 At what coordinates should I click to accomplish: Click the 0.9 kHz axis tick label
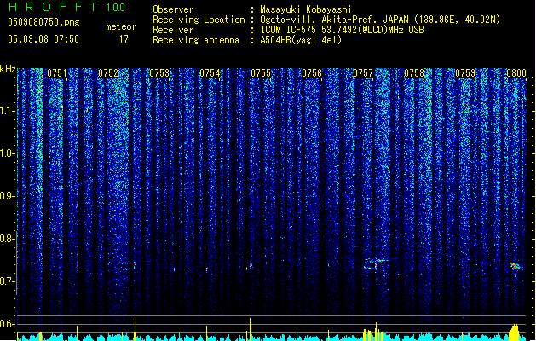[8, 196]
